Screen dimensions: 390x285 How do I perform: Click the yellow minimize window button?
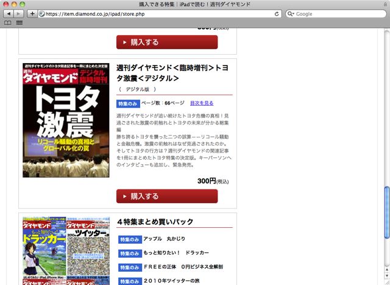pos(14,4)
